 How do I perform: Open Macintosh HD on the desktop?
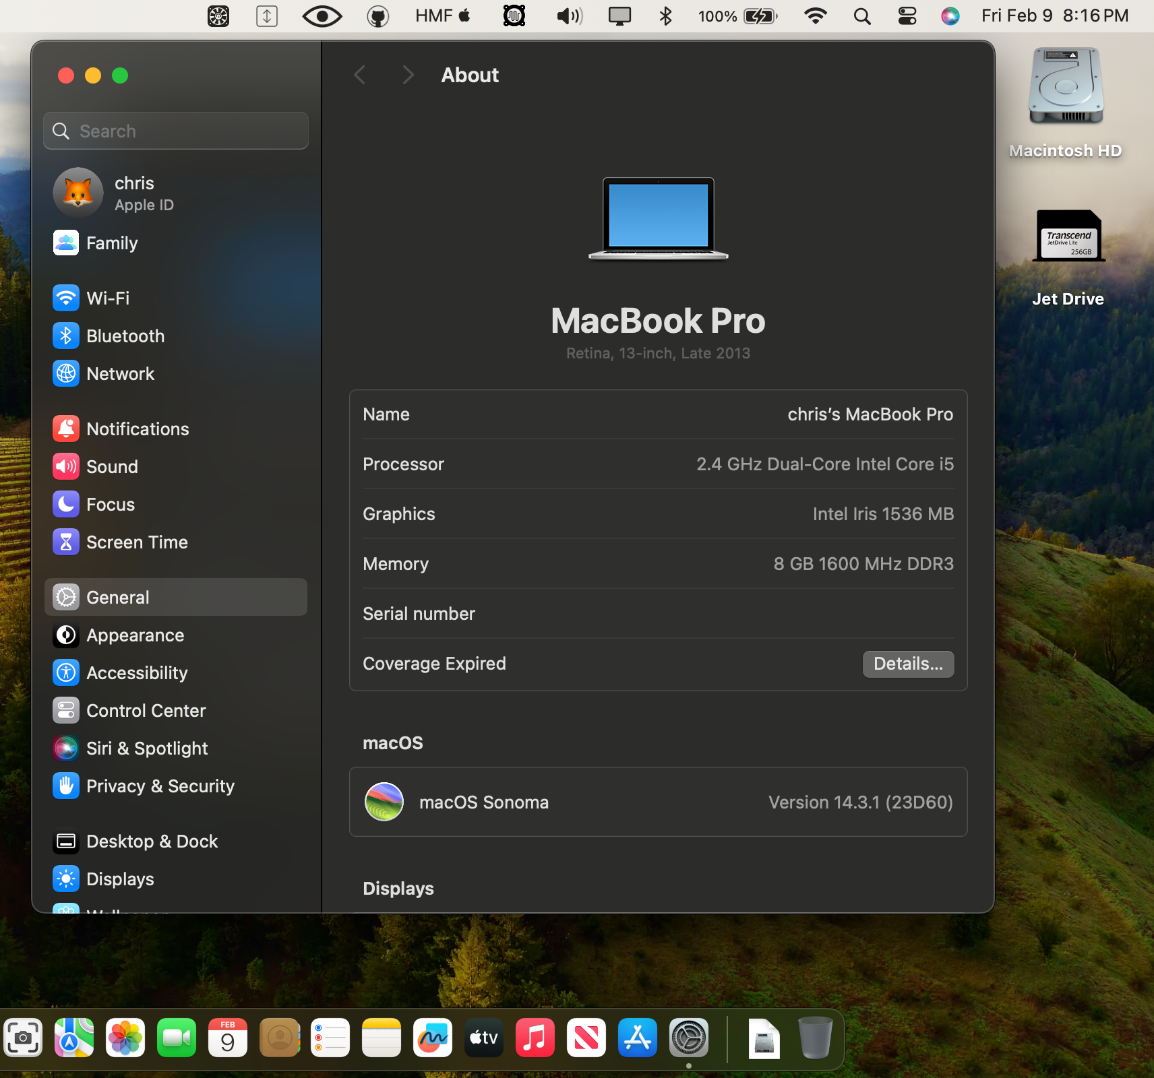(x=1066, y=103)
